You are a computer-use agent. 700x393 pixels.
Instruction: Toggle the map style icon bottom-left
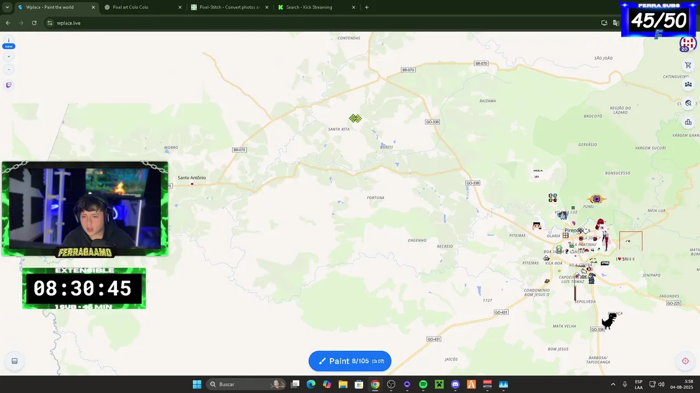[15, 361]
